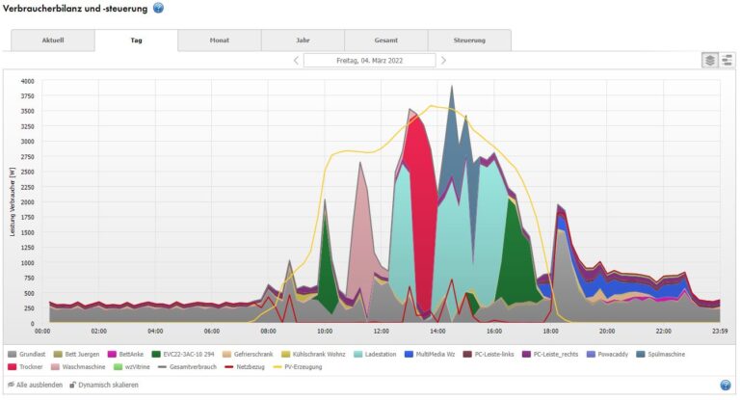
Task: Click eye icon beside Alle ausblenden
Action: [11, 385]
